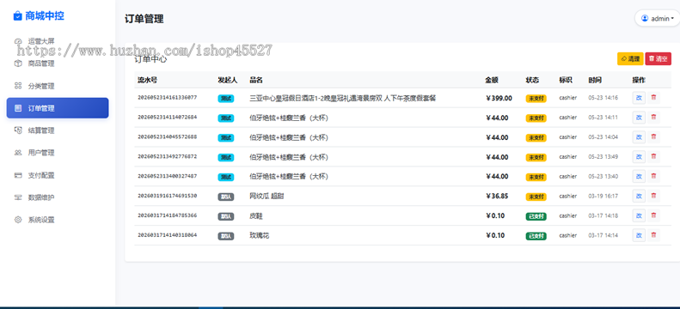Click the 发起人 column header

click(x=228, y=80)
